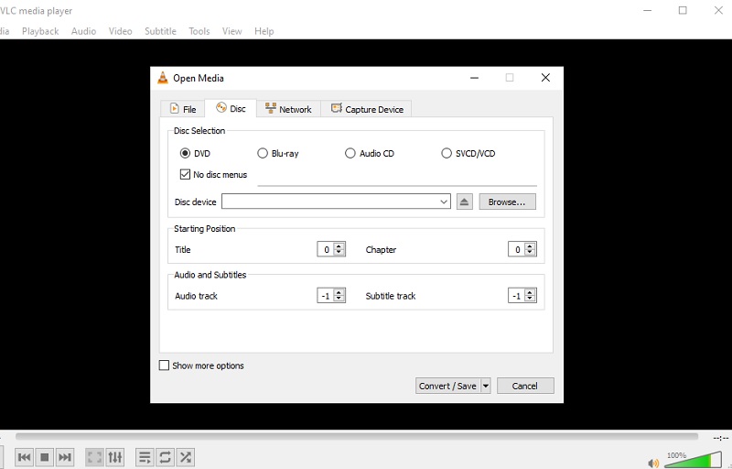This screenshot has height=469, width=732.
Task: Minimize the Open Media dialog
Action: [x=474, y=78]
